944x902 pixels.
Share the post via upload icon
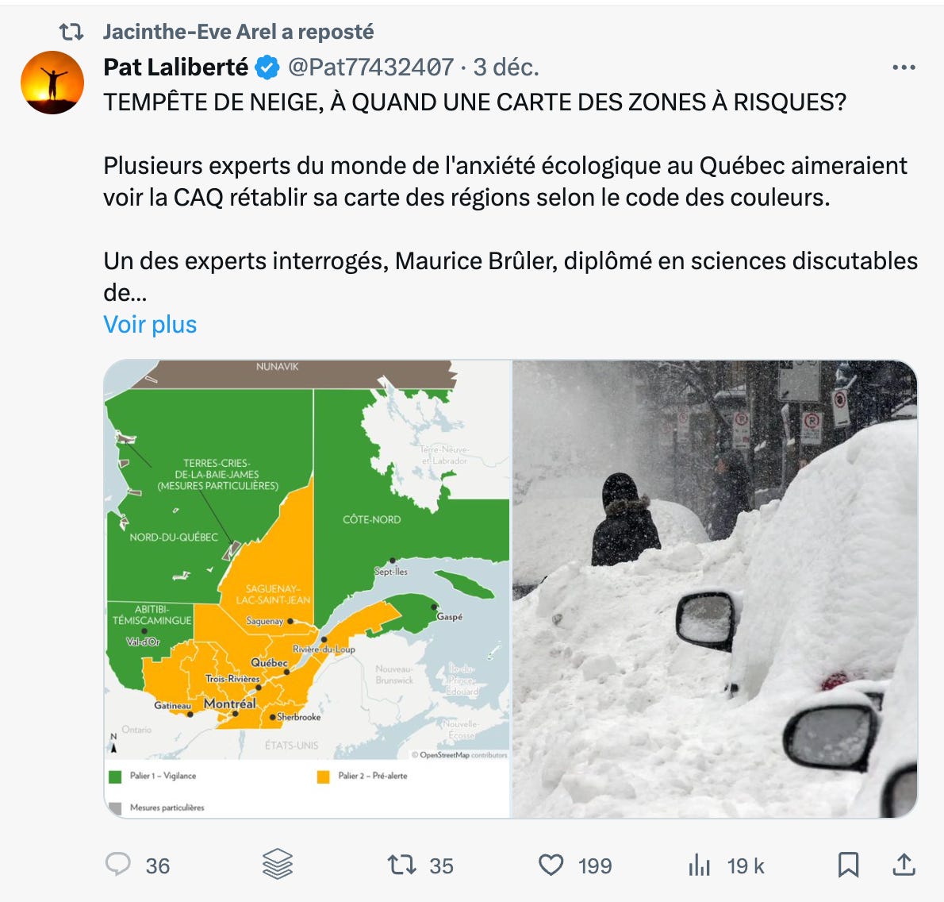904,864
